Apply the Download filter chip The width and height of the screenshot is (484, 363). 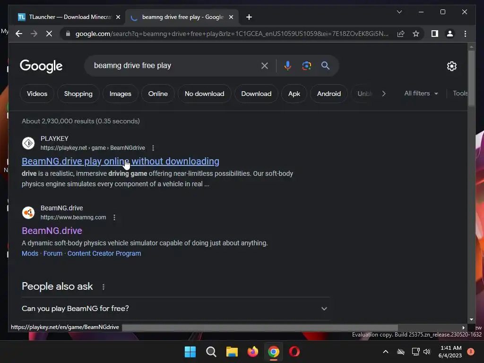[256, 94]
